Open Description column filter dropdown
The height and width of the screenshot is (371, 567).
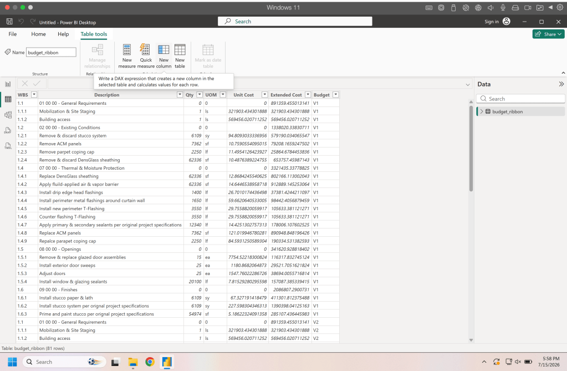click(180, 94)
